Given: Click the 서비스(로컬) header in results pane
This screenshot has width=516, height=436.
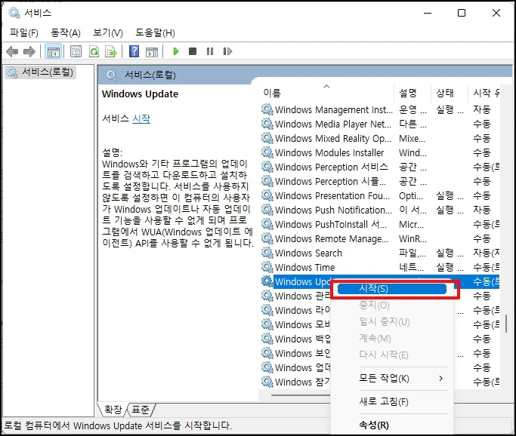Looking at the screenshot, I should [x=150, y=75].
